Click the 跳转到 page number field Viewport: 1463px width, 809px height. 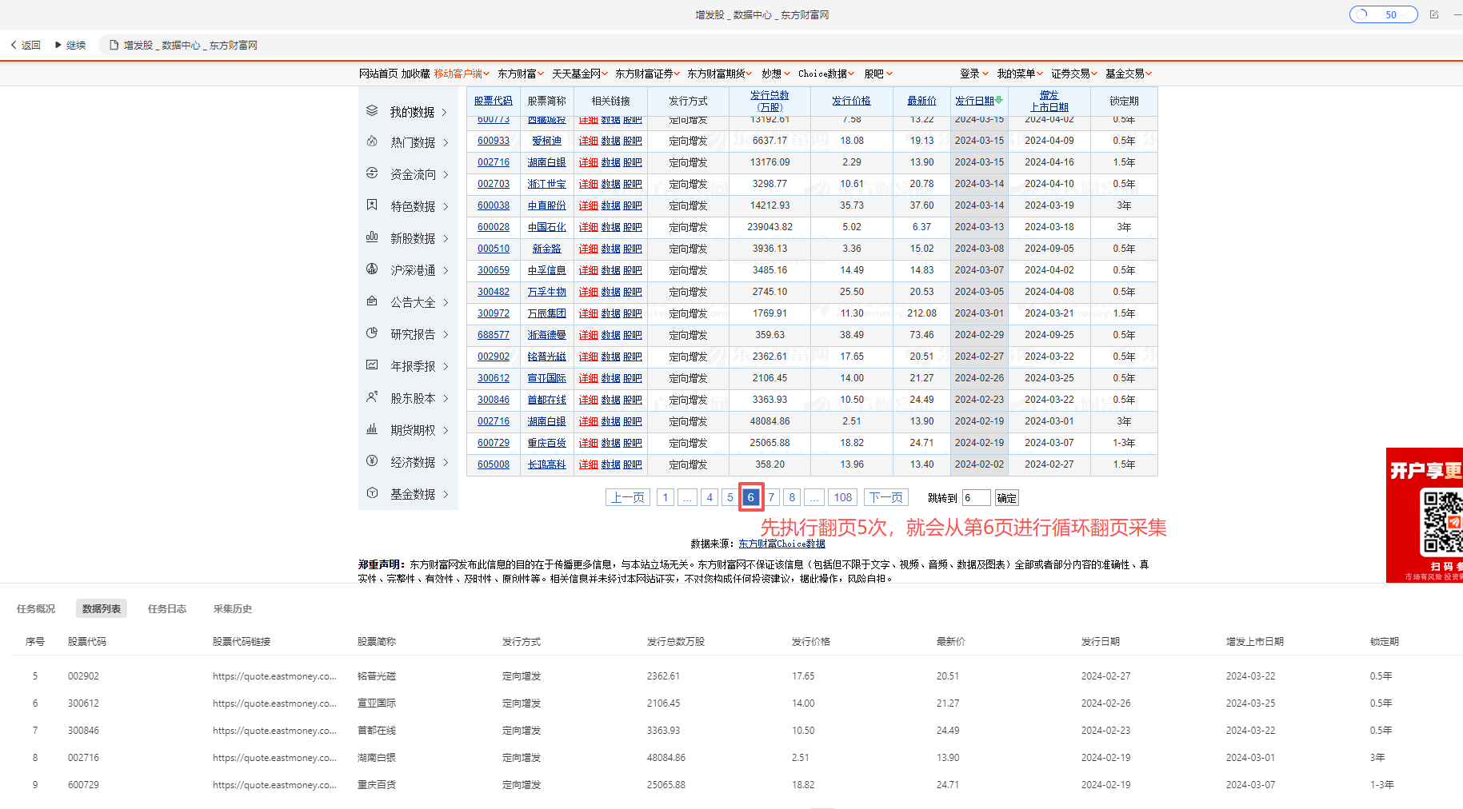pos(976,498)
